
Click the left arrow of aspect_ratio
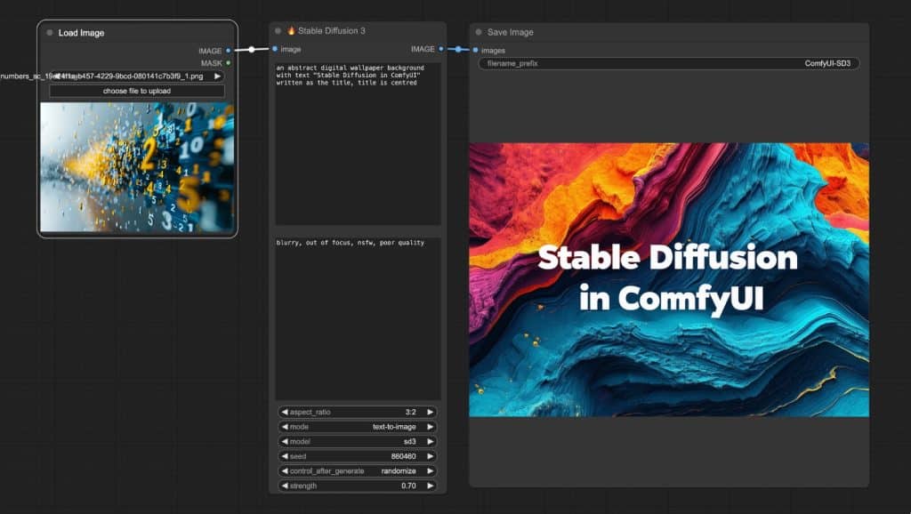pos(285,412)
